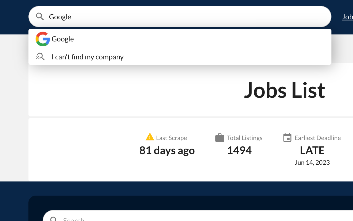Click the "Jobs List" heading
Screen dimensions: 353x221
coord(284,90)
